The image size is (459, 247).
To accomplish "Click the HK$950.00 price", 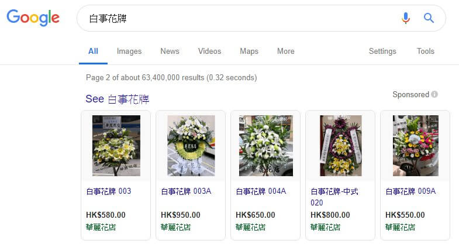I will (181, 215).
